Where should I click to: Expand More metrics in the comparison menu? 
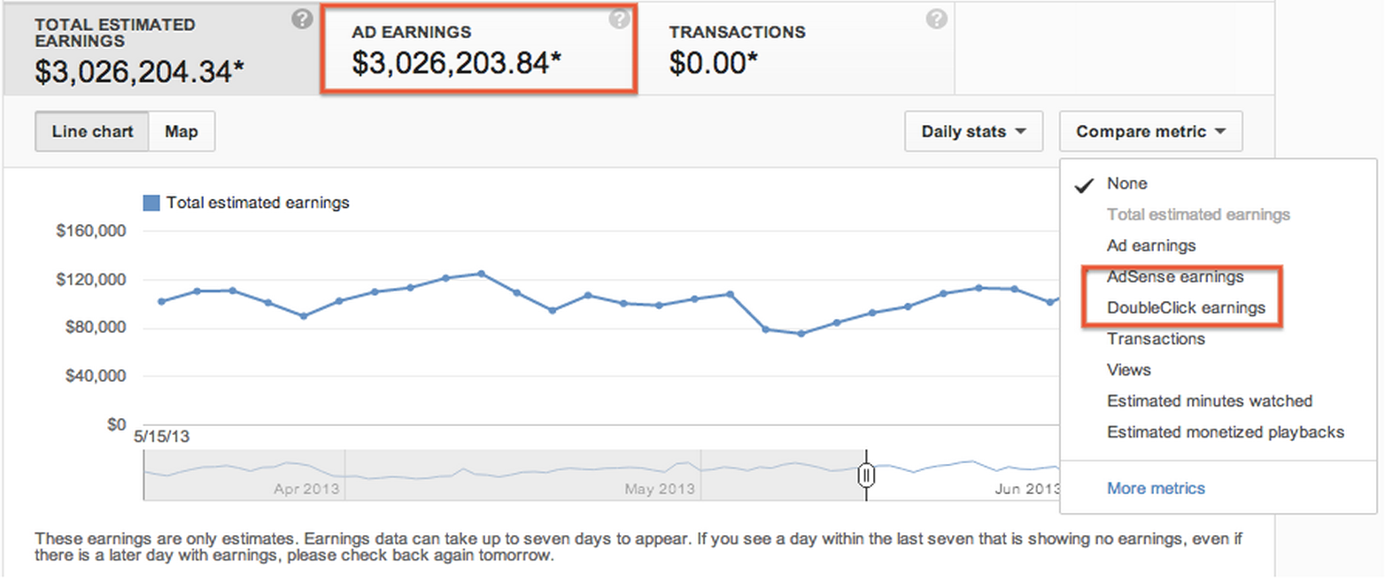point(1157,488)
